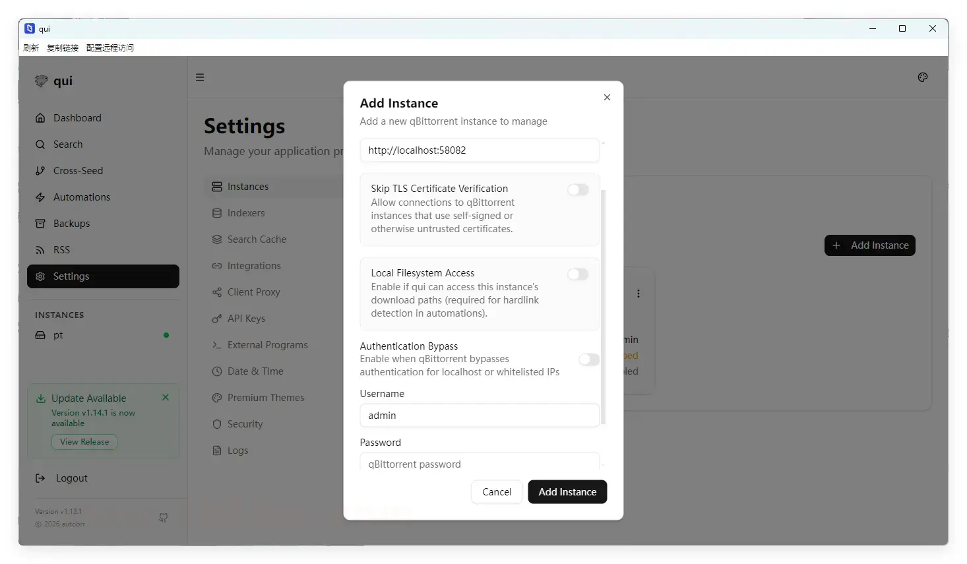
Task: Click the View Release button
Action: coord(84,442)
